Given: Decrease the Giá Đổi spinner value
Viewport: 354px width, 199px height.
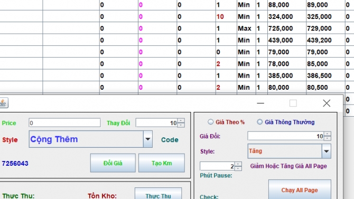Looking at the screenshot, I should (x=328, y=138).
